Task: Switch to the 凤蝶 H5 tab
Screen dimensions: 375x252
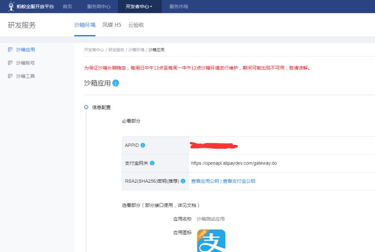Action: [x=112, y=25]
